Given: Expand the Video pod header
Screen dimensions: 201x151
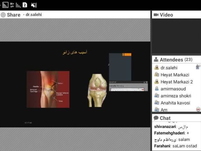Looking at the screenshot, I should [166, 15].
